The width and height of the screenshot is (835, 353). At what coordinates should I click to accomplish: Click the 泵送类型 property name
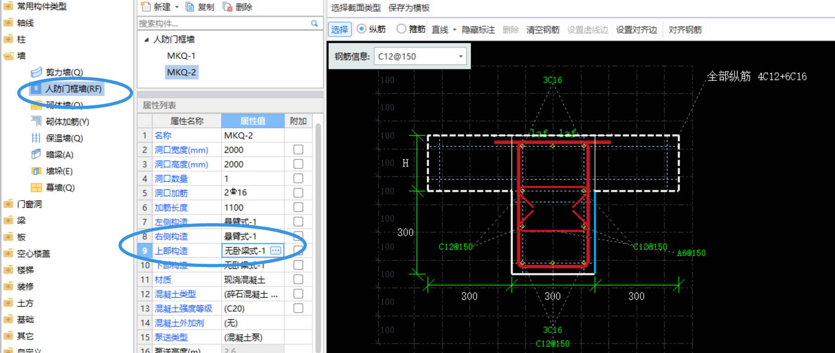(171, 337)
